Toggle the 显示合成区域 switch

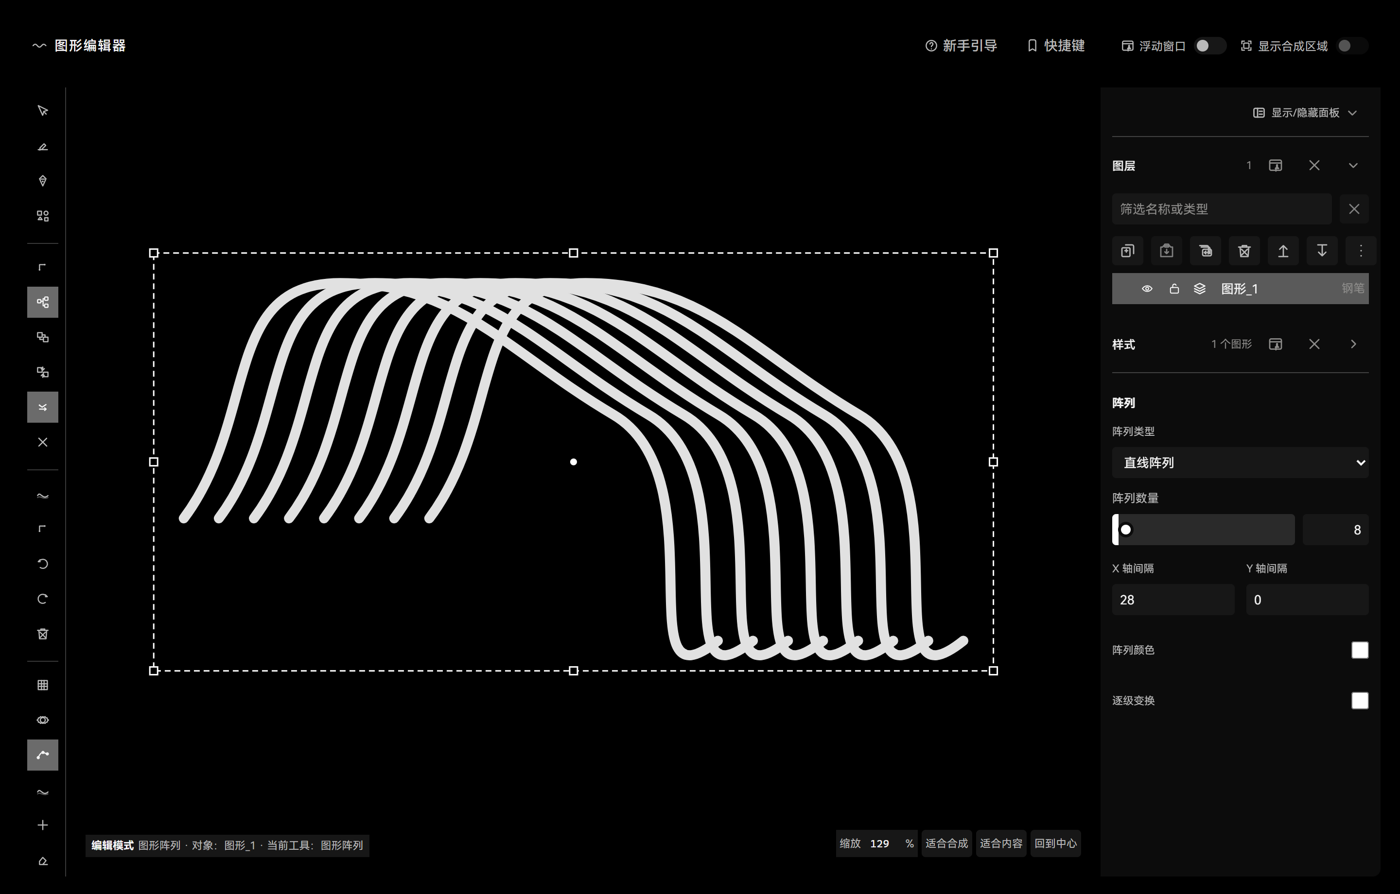point(1352,46)
